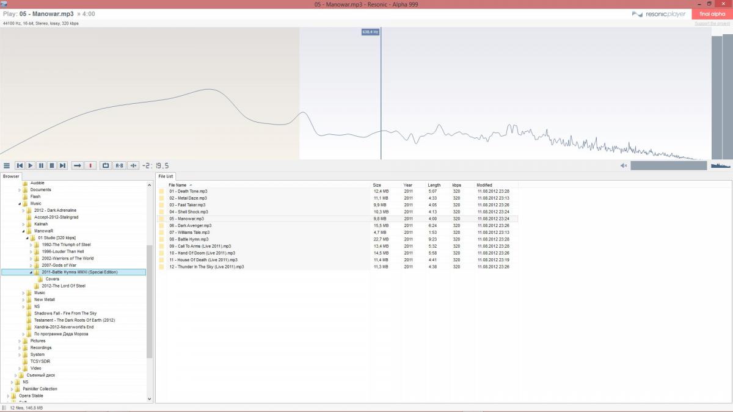Mute audio with the speaker icon
Viewport: 733px width, 412px height.
click(624, 165)
